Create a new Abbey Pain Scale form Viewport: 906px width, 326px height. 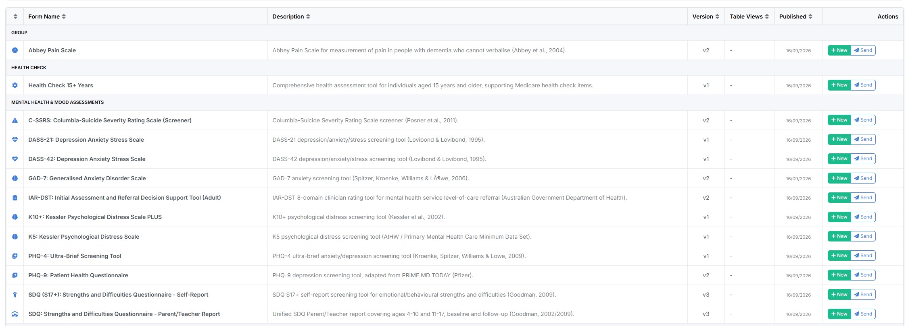coord(839,50)
